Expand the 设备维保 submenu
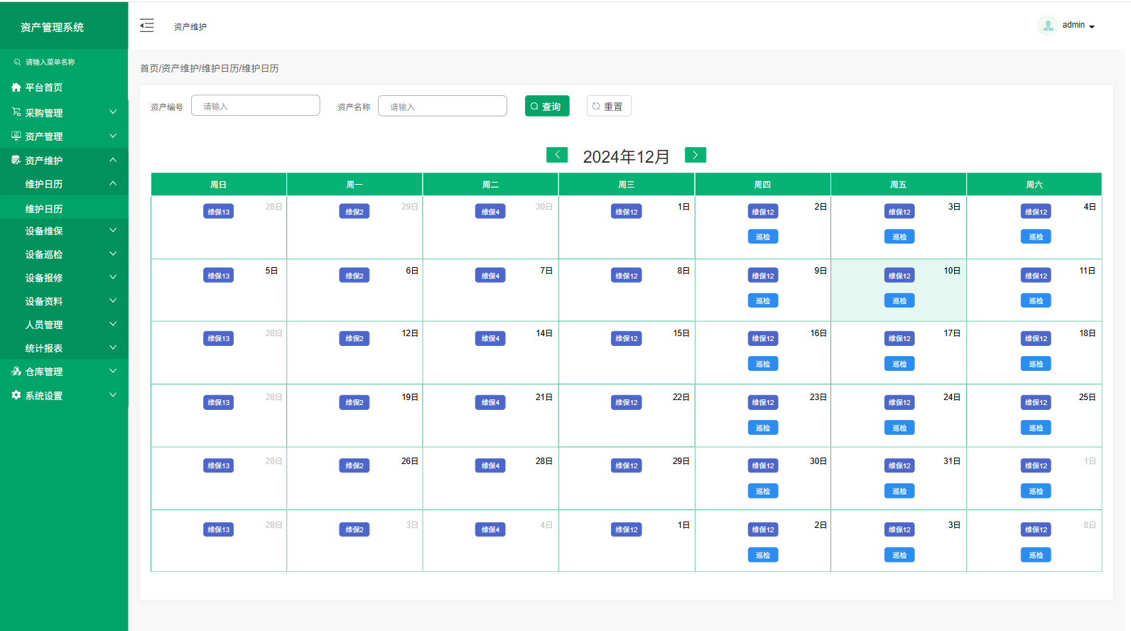The width and height of the screenshot is (1131, 631). tap(112, 231)
